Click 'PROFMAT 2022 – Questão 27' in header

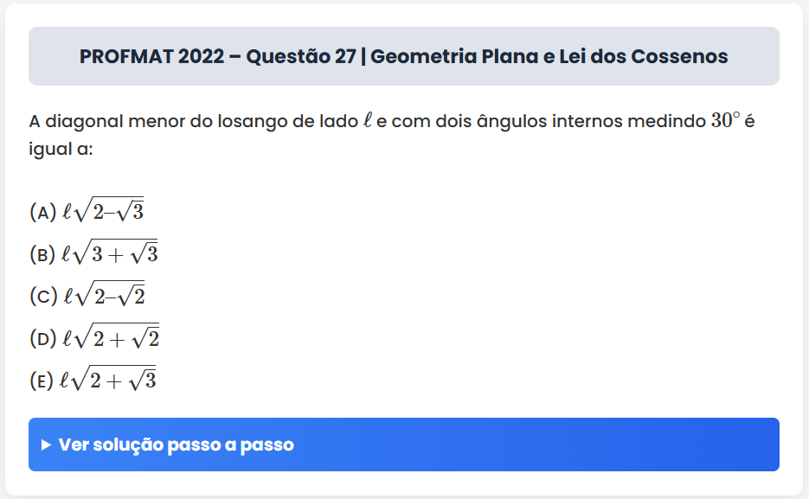(216, 57)
